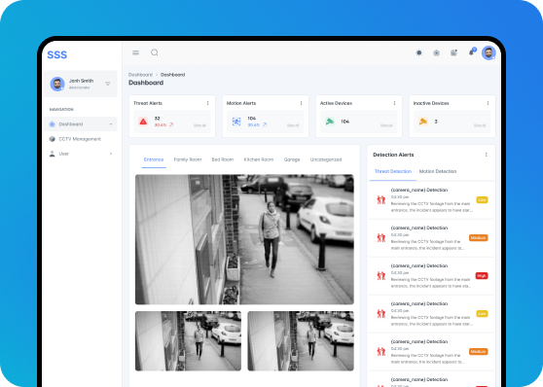
Task: Switch to Garage tab
Action: [292, 159]
